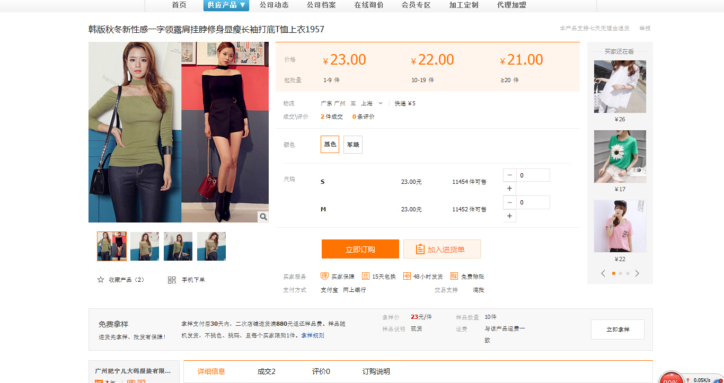Select the second product thumbnail image
This screenshot has width=724, height=383.
[x=145, y=246]
